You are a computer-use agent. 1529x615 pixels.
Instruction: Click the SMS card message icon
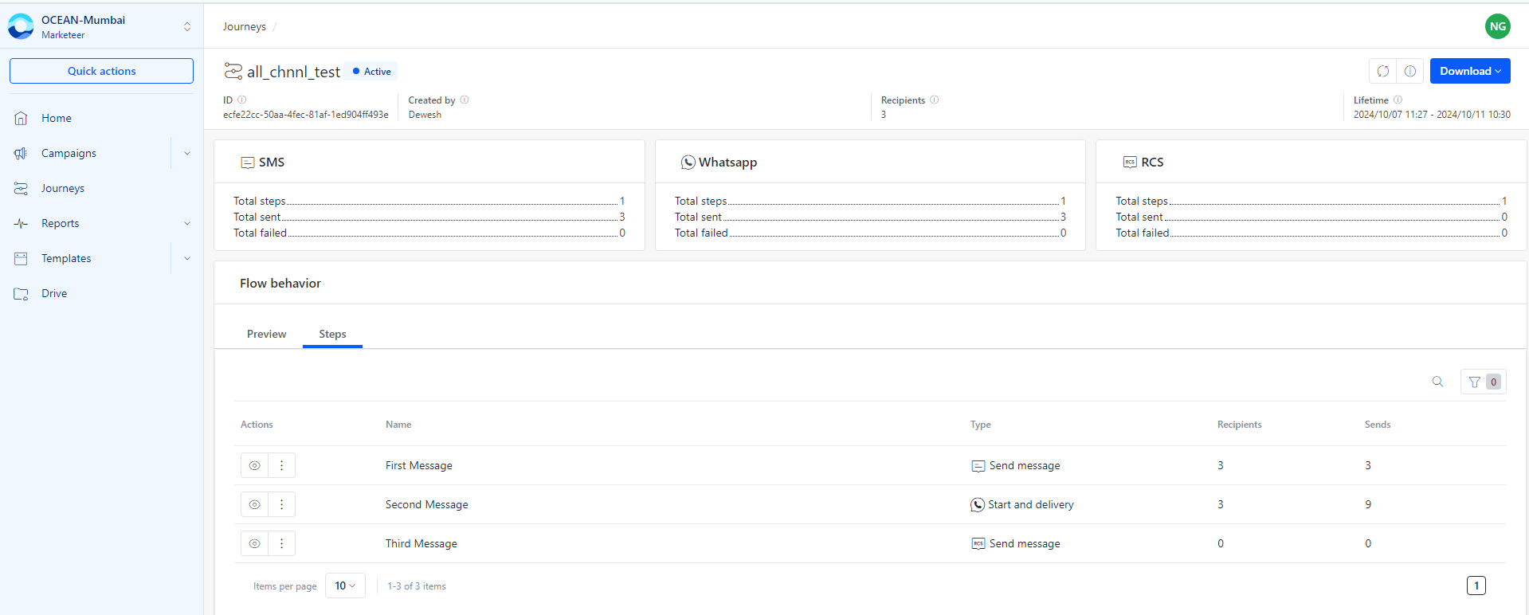(248, 163)
